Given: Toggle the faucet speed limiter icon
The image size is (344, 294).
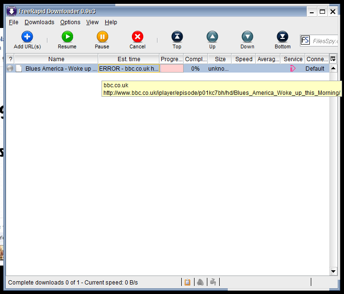Looking at the screenshot, I should [x=213, y=282].
